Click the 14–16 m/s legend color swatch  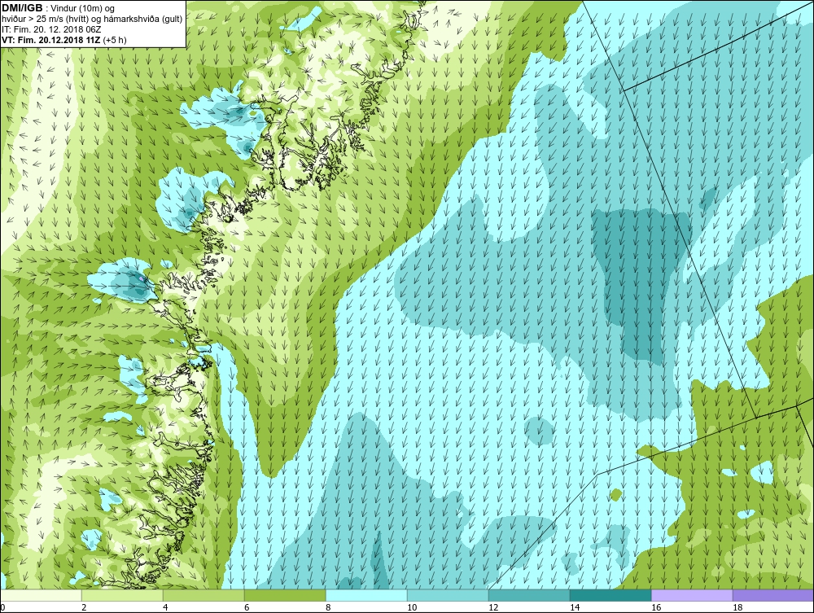point(610,595)
